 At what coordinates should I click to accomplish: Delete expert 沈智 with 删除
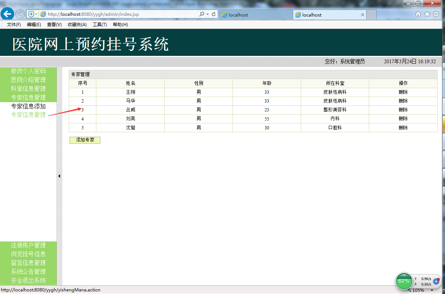pos(403,128)
